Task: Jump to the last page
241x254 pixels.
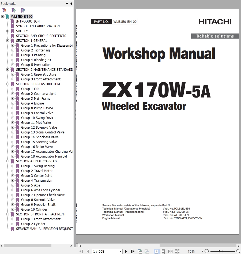Action: pyautogui.click(x=133, y=251)
